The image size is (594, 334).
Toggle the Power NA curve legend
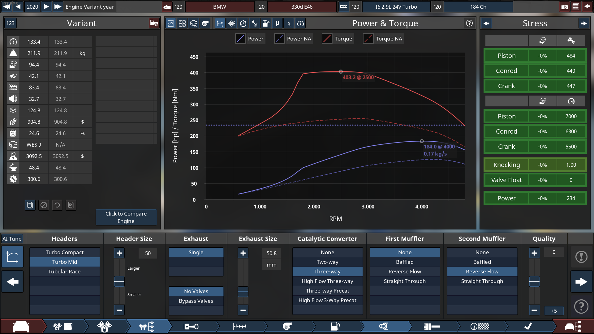point(293,39)
